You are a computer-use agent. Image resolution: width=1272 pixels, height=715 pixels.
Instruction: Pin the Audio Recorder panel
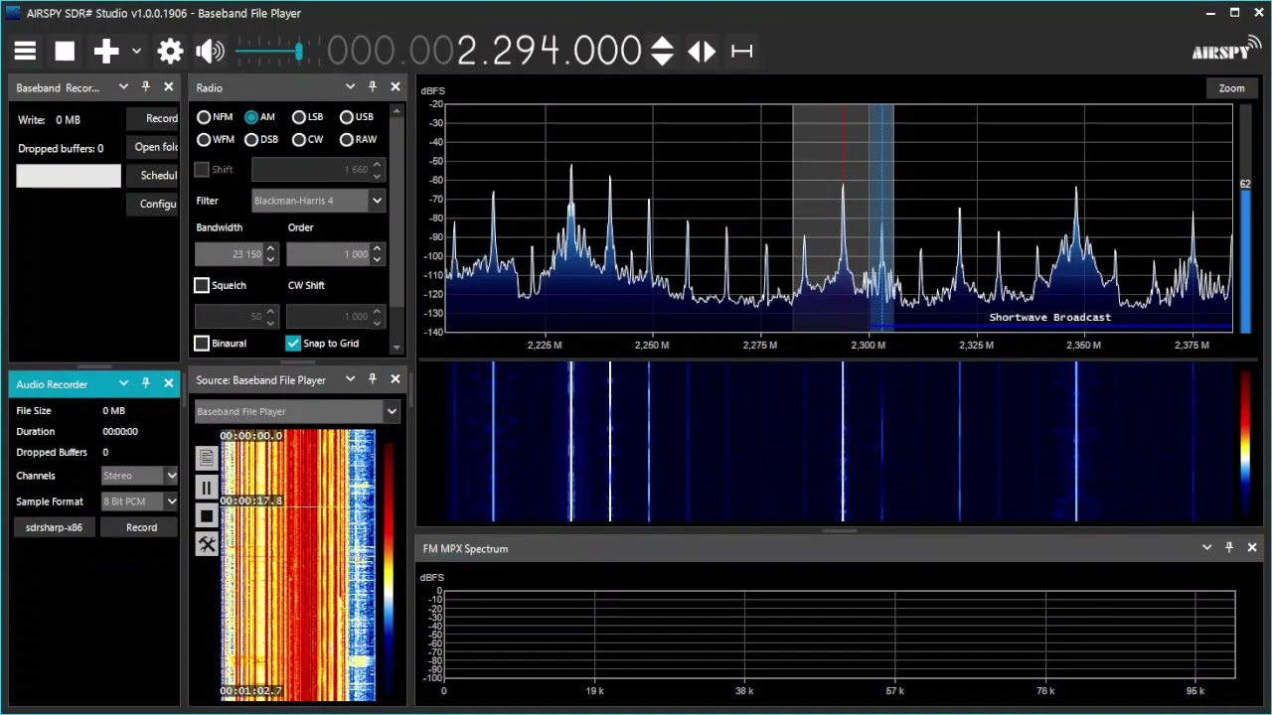(x=146, y=383)
